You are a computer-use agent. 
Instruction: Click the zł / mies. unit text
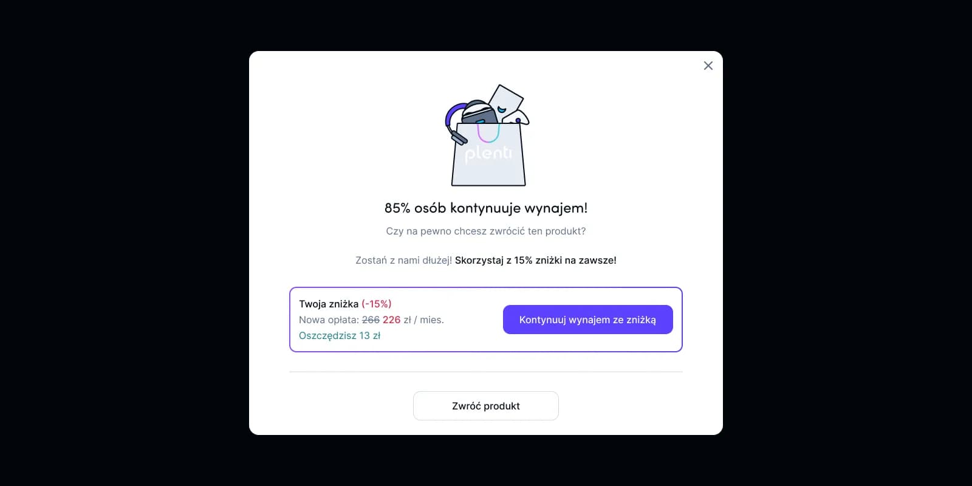click(x=424, y=320)
